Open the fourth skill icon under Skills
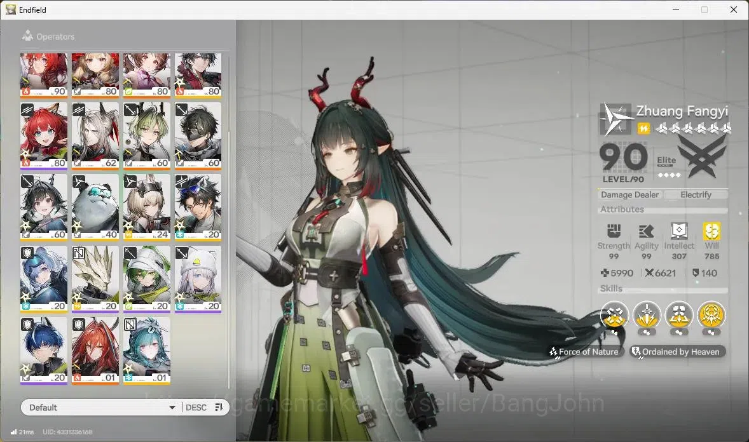Screen dimensions: 749x442 [x=711, y=315]
